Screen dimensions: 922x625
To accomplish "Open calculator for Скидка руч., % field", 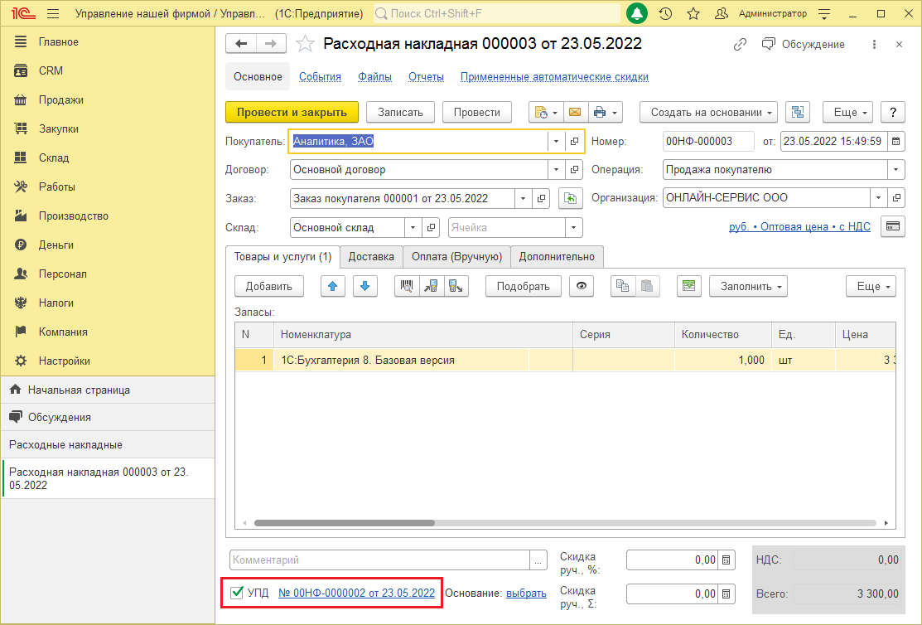I will pos(726,560).
